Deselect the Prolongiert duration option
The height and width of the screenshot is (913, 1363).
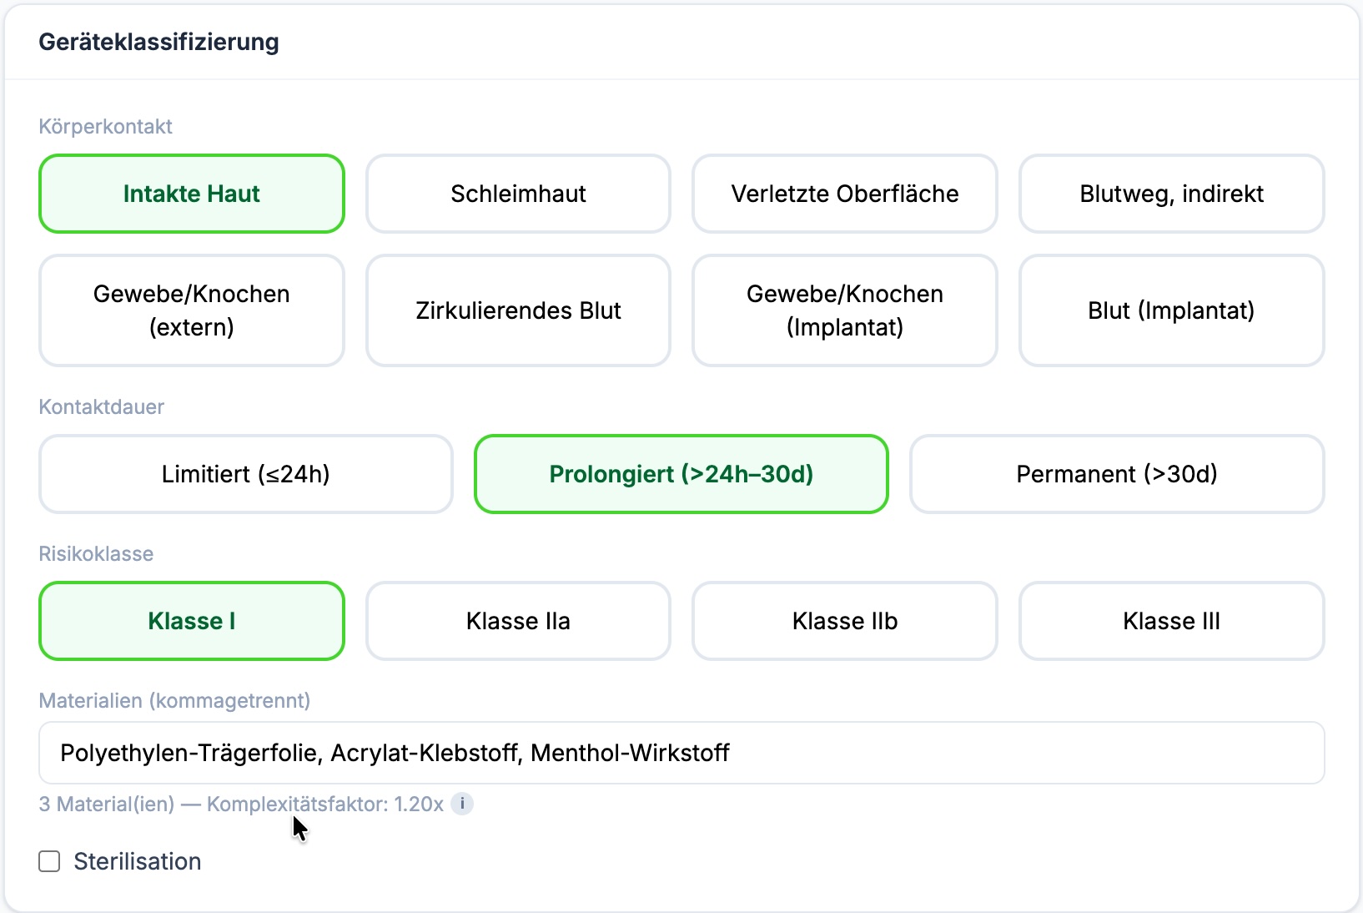[681, 474]
